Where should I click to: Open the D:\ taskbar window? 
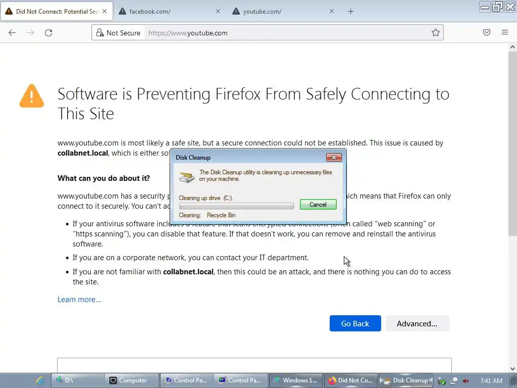pos(78,380)
